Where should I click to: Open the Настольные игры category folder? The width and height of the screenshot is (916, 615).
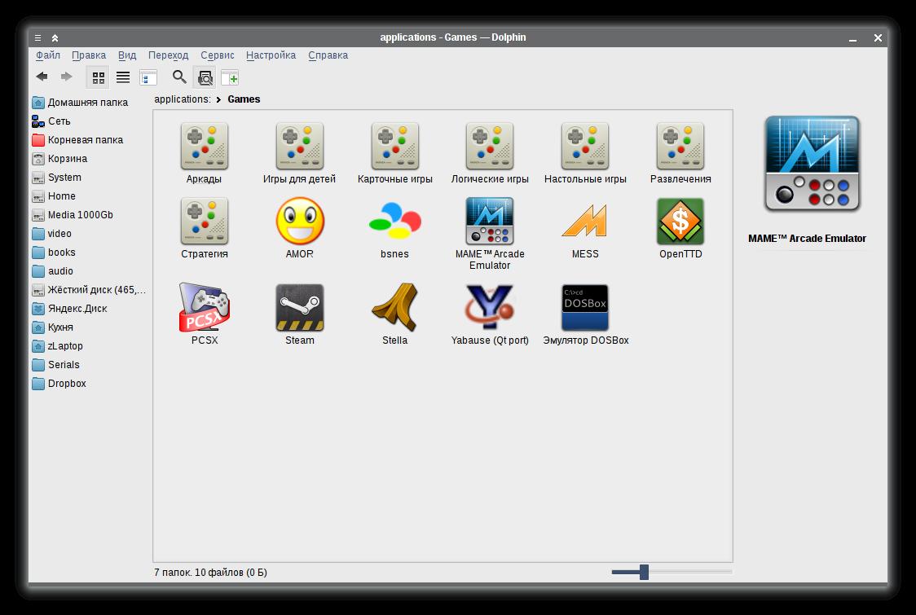click(x=585, y=154)
